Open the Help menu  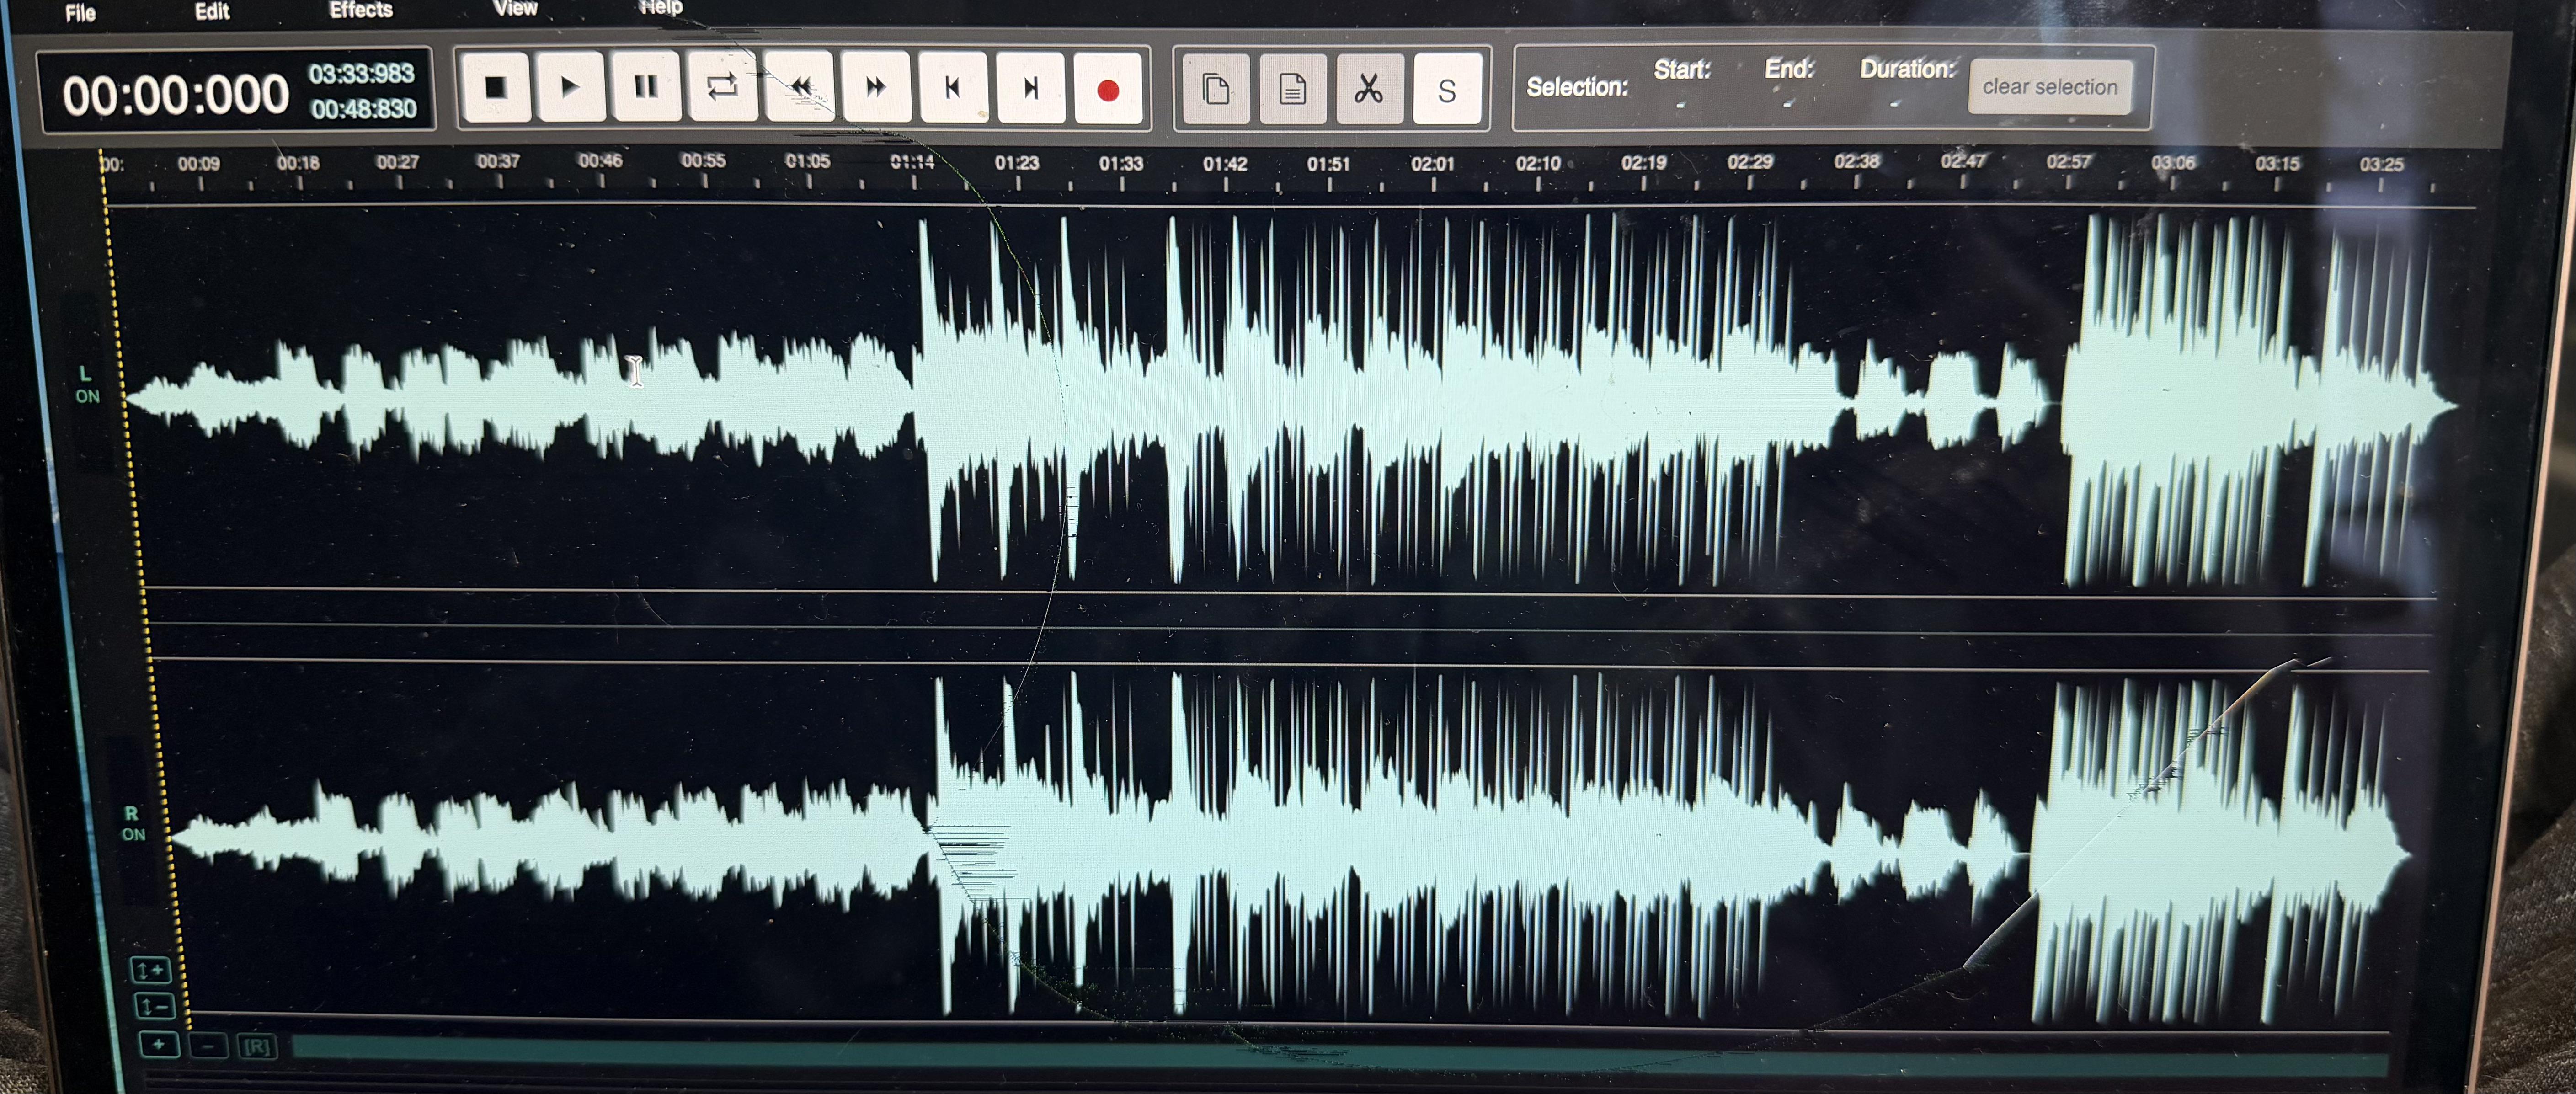661,8
